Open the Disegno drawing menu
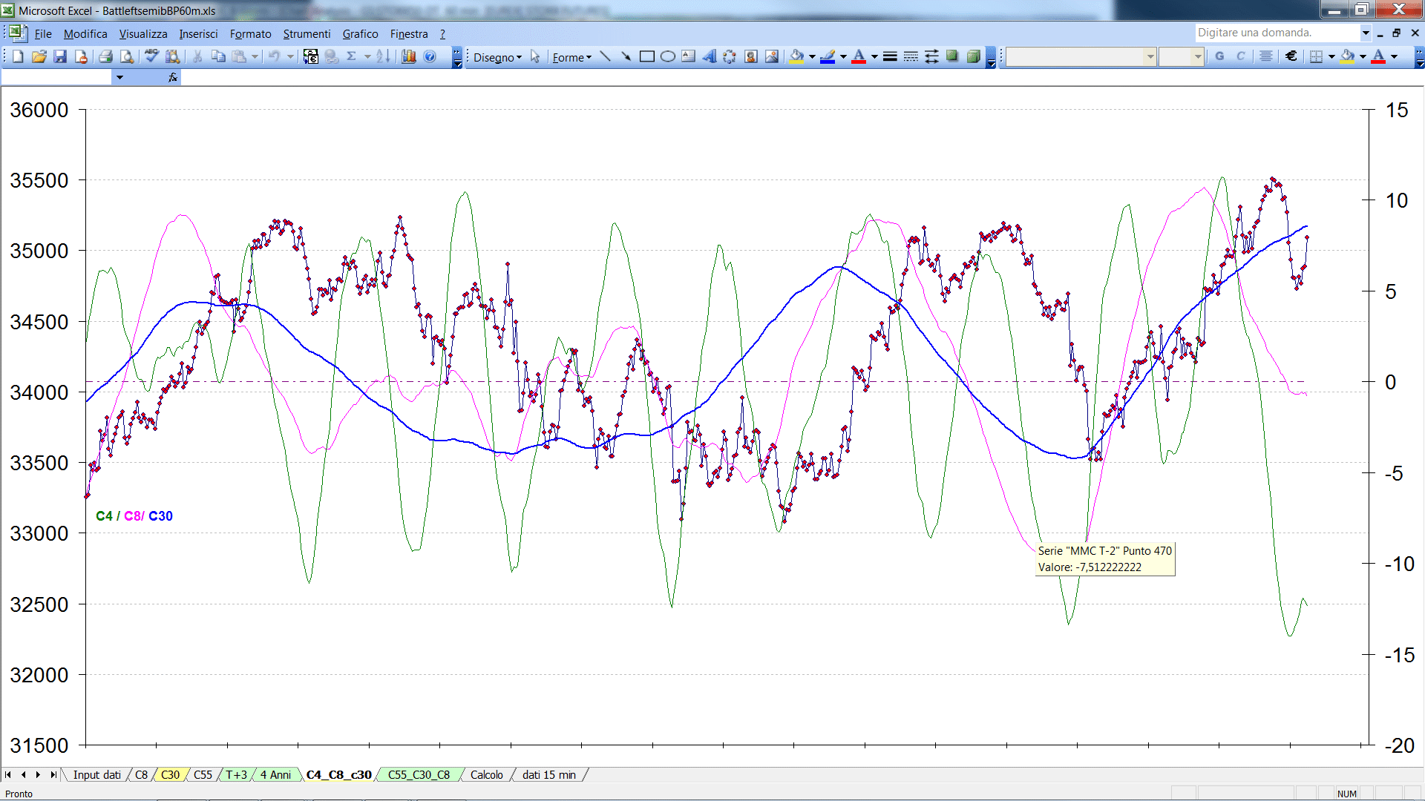 tap(497, 57)
